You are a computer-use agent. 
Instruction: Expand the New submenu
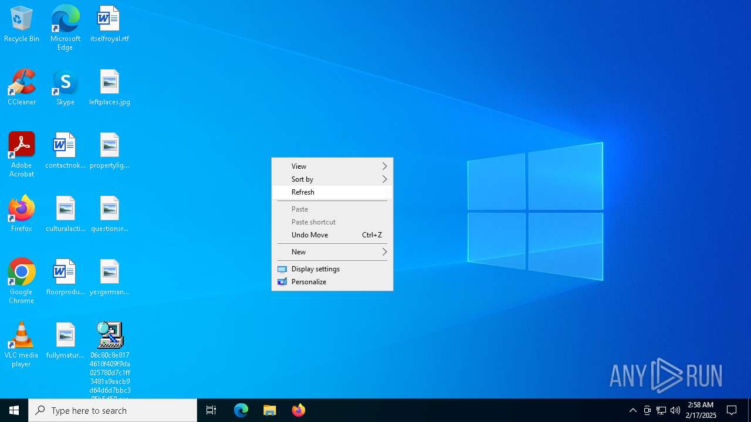tap(332, 252)
